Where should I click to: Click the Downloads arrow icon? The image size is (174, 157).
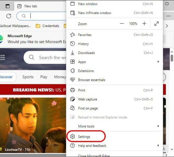click(72, 53)
